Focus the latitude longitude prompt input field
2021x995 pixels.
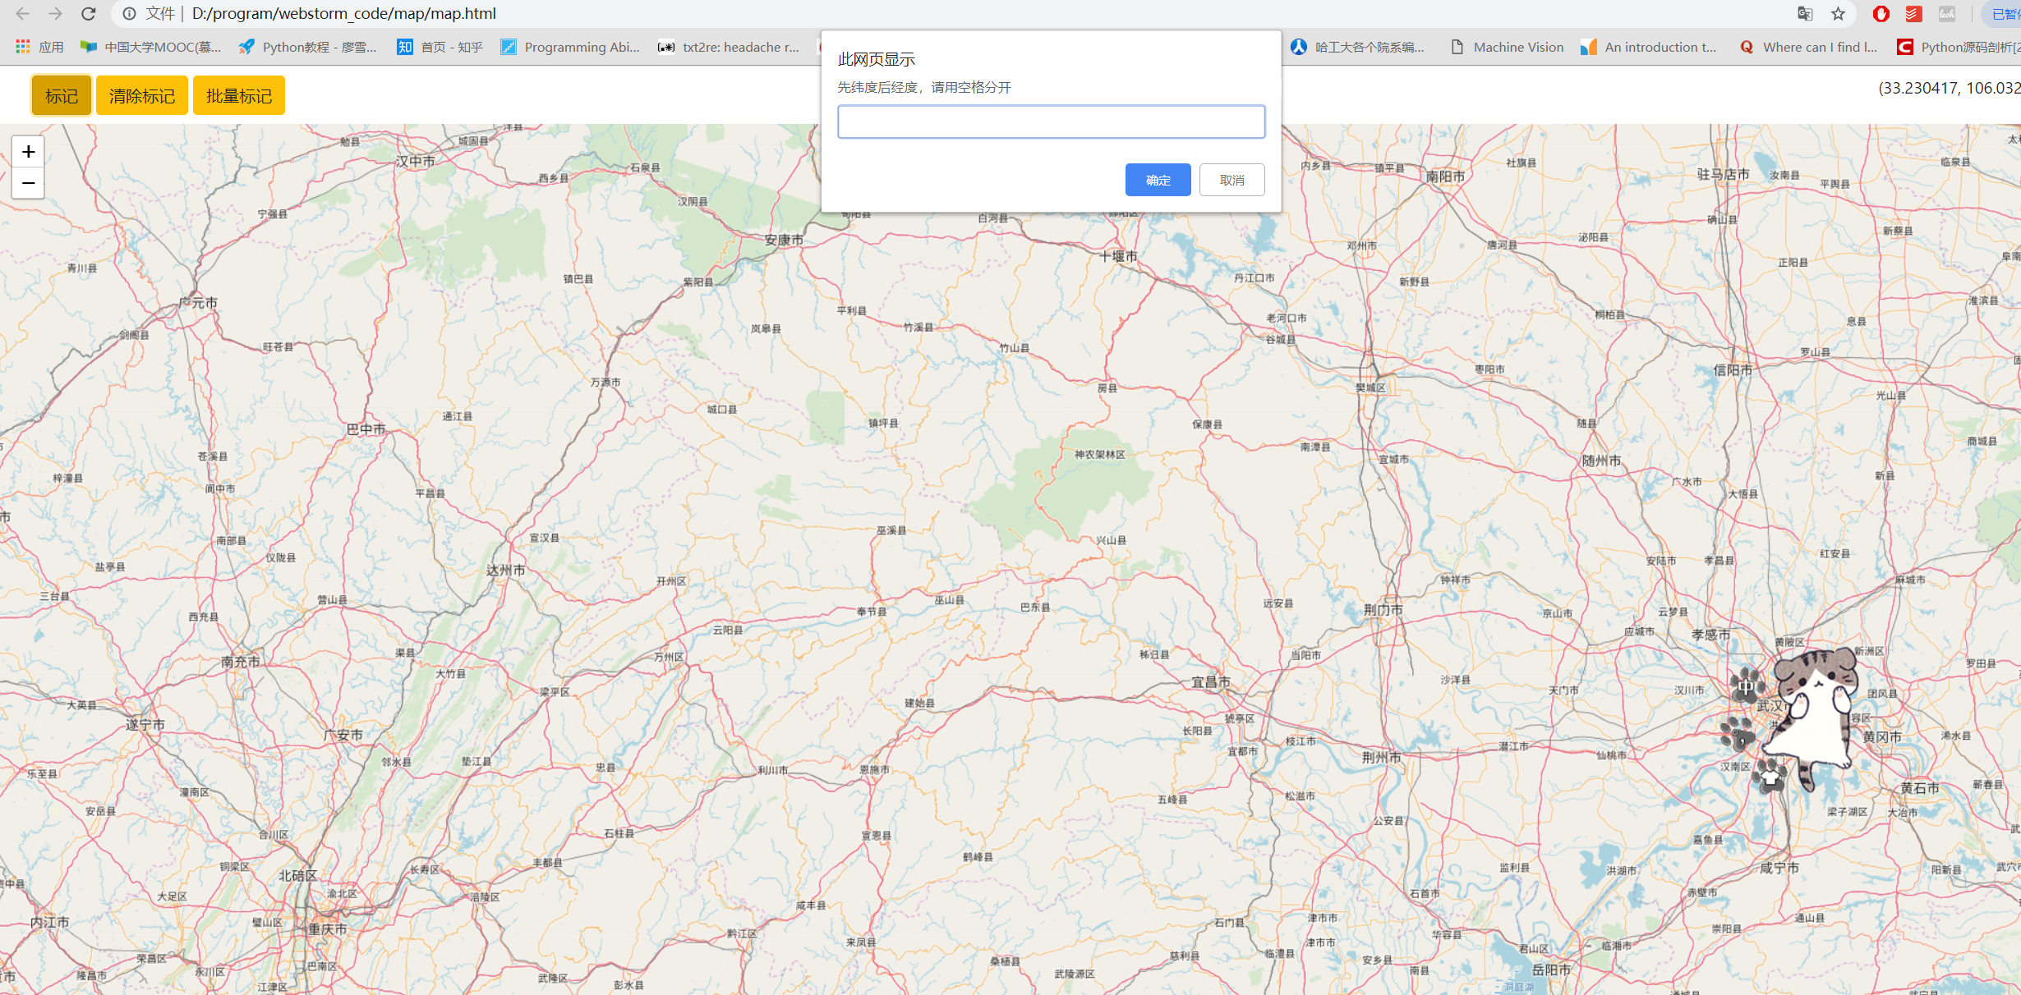point(1051,122)
